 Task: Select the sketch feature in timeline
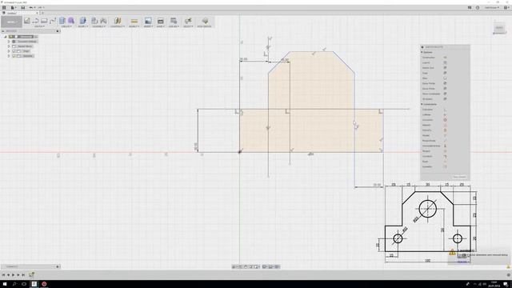32,274
